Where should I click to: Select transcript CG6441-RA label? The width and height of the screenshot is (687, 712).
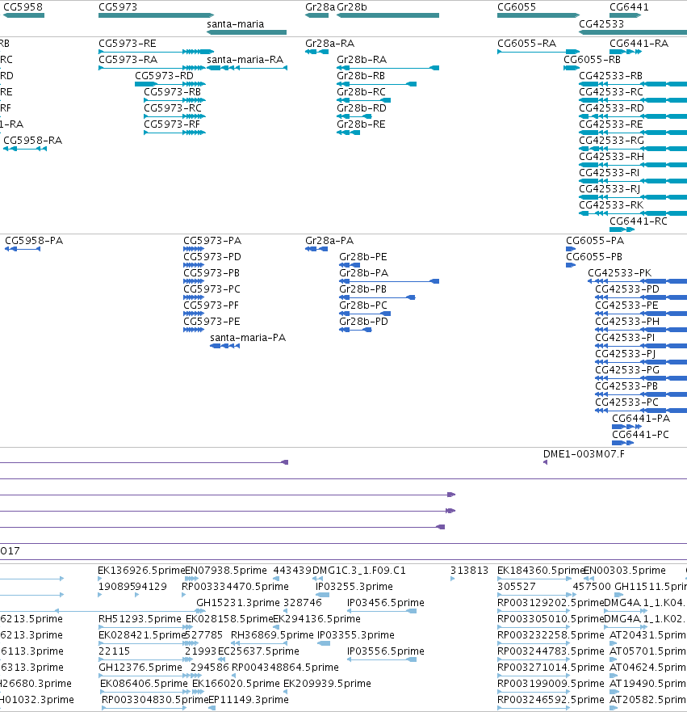pos(639,44)
